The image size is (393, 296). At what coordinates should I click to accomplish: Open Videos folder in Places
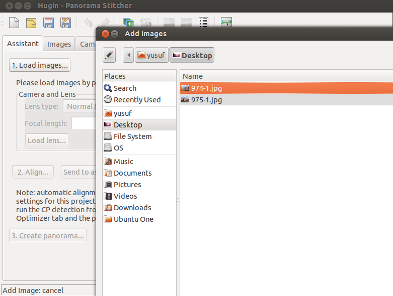pyautogui.click(x=139, y=196)
